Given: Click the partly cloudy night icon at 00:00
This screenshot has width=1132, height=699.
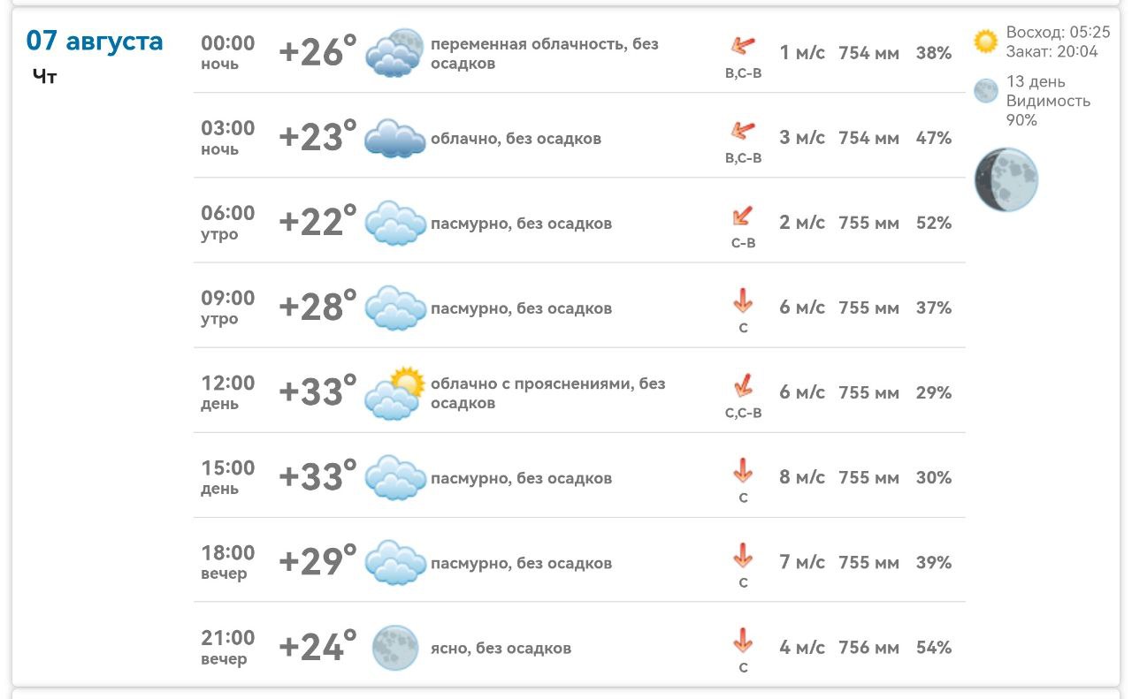Looking at the screenshot, I should coord(394,53).
